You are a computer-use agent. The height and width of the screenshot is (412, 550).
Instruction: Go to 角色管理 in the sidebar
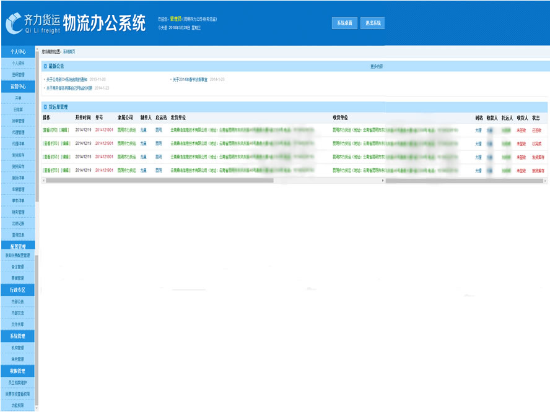coord(18,359)
